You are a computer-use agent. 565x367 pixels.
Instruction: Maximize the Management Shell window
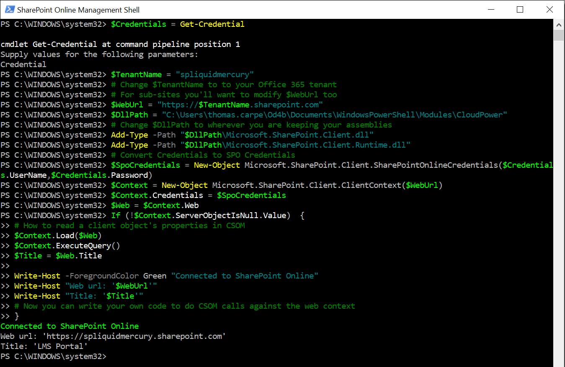pos(520,9)
